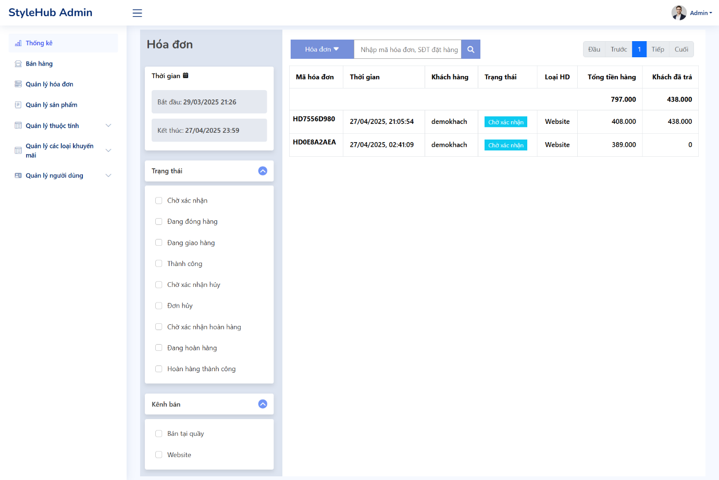The width and height of the screenshot is (719, 480).
Task: Click the Bắt đầu start date field
Action: [209, 102]
